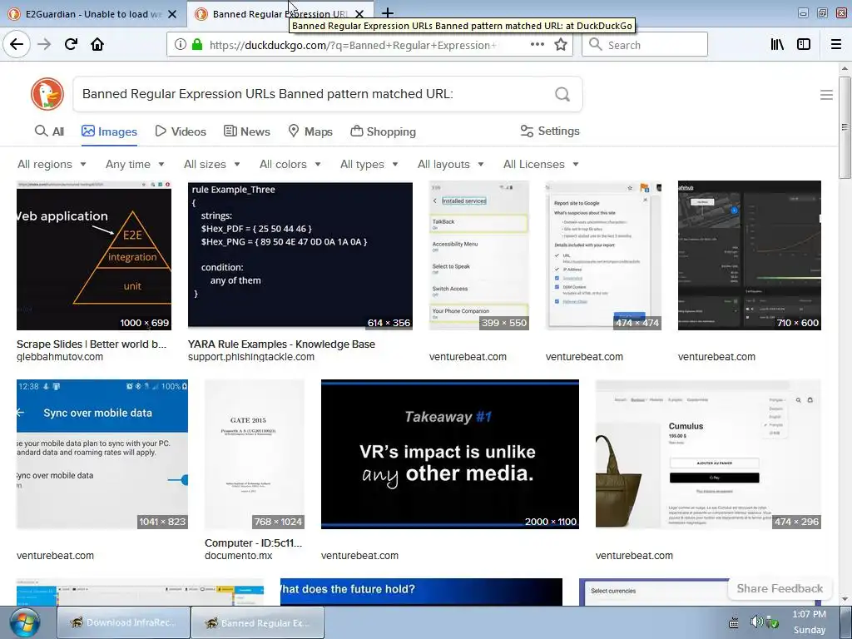This screenshot has width=852, height=639.
Task: Open the Windows Start menu
Action: pos(24,622)
